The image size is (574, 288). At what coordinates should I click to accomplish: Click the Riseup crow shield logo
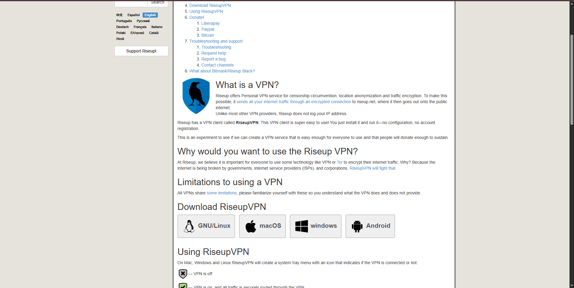(x=196, y=96)
